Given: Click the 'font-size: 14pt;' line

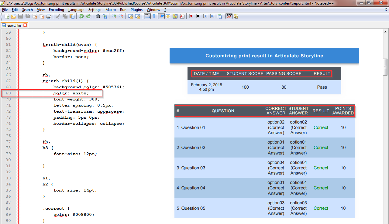Looking at the screenshot, I should coord(75,190).
